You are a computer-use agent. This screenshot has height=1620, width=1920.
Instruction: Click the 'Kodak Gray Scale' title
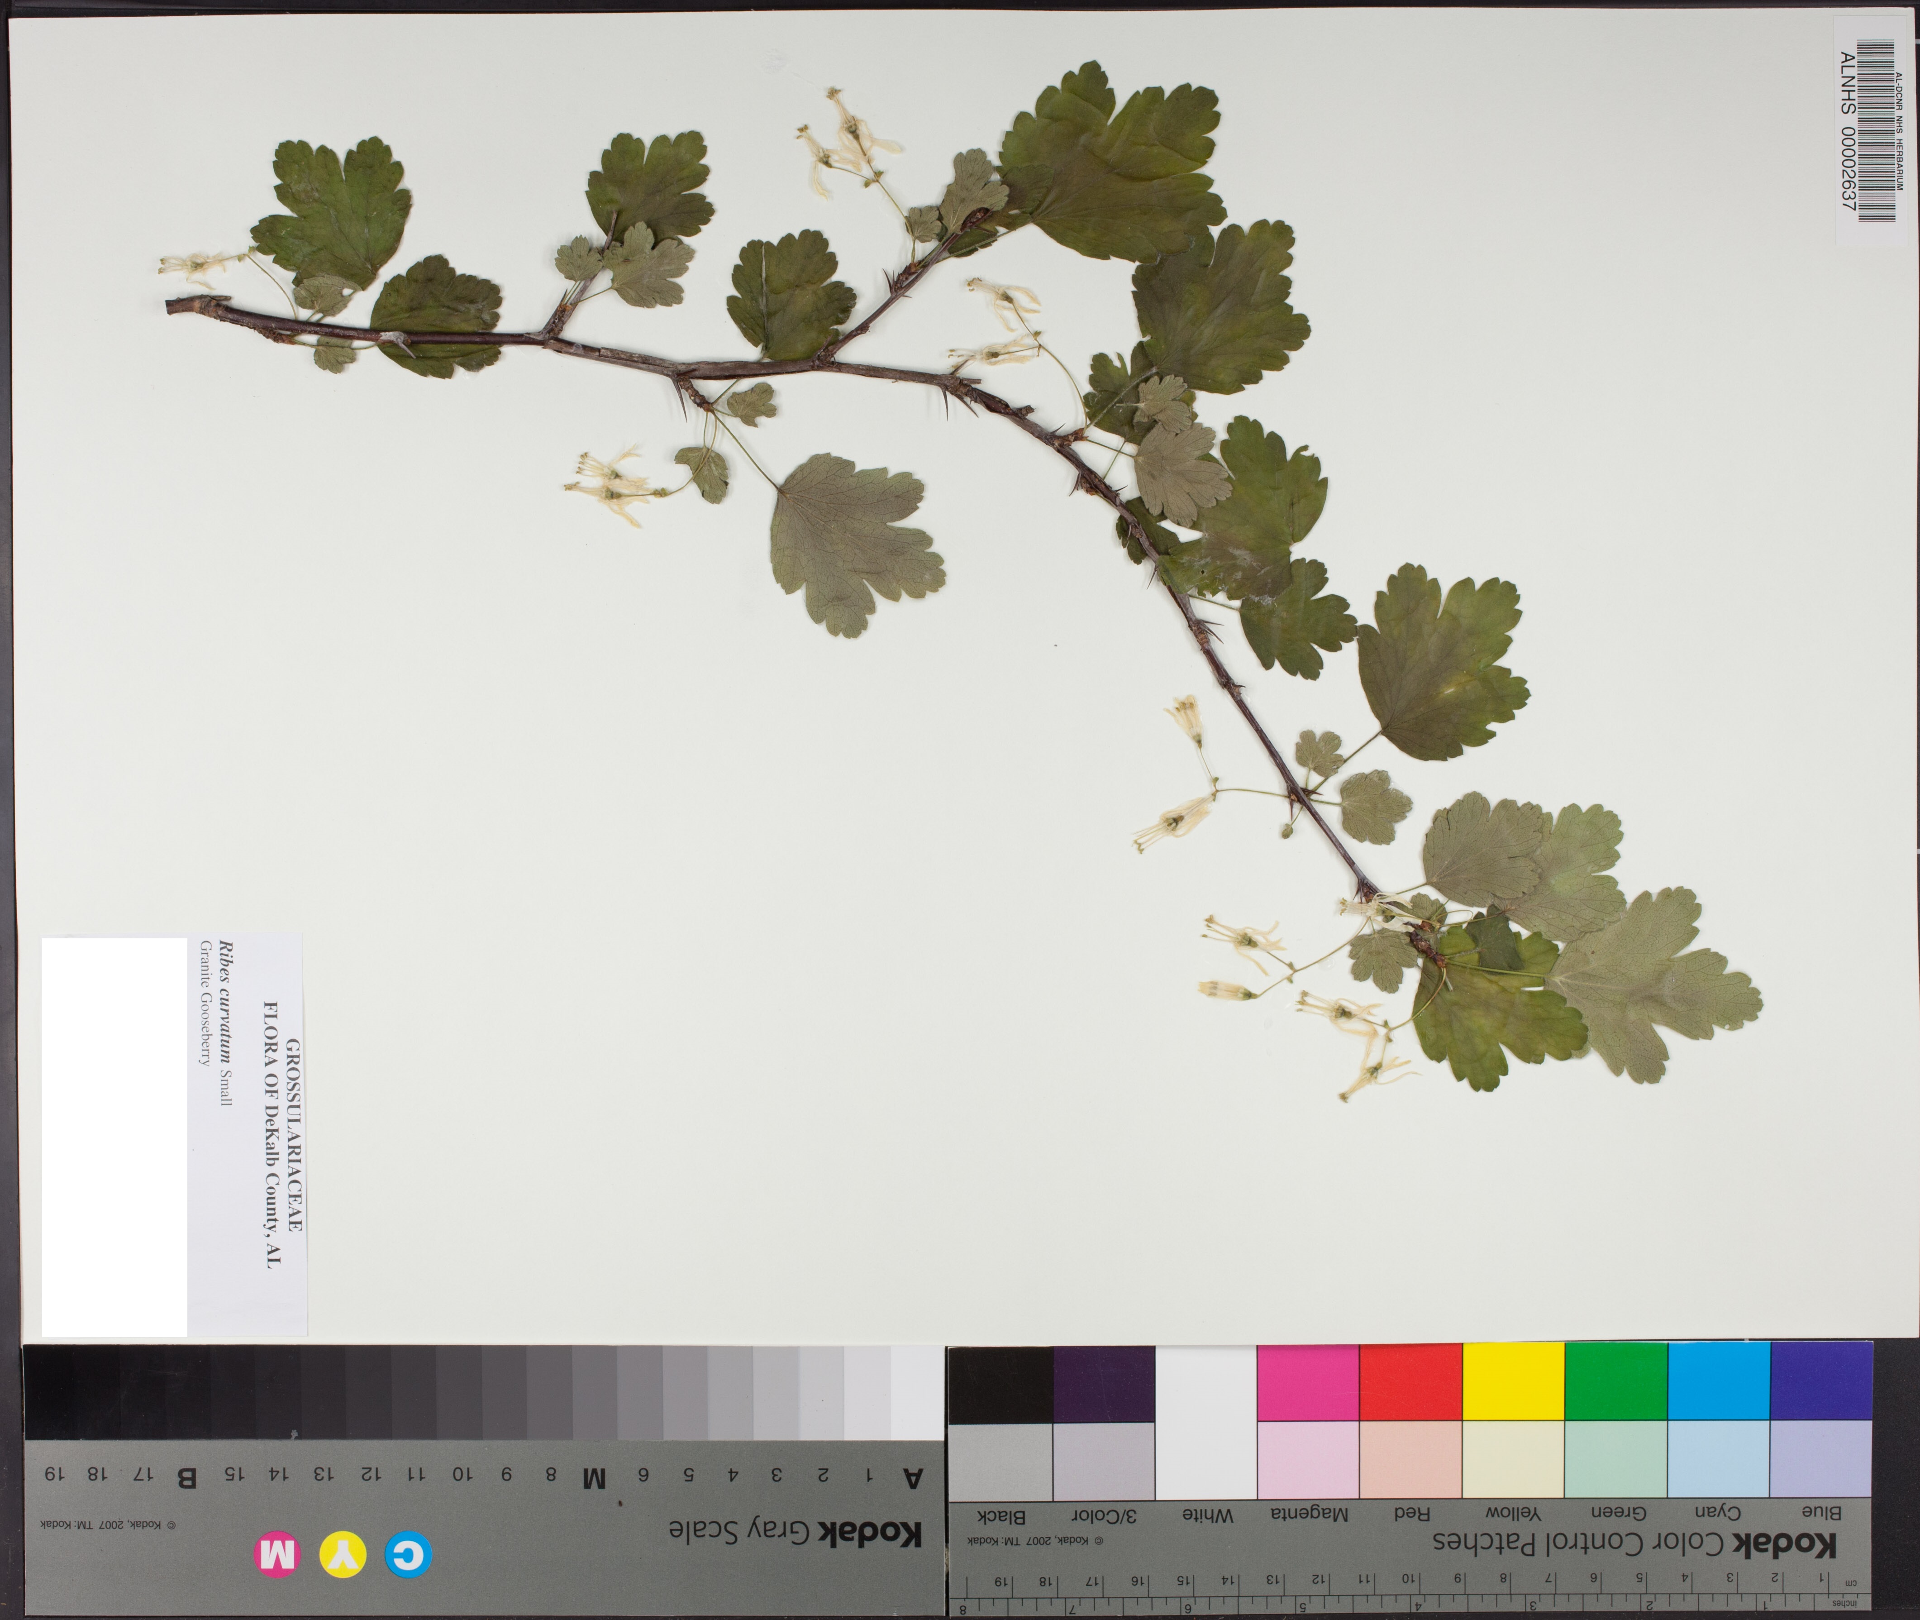click(795, 1534)
